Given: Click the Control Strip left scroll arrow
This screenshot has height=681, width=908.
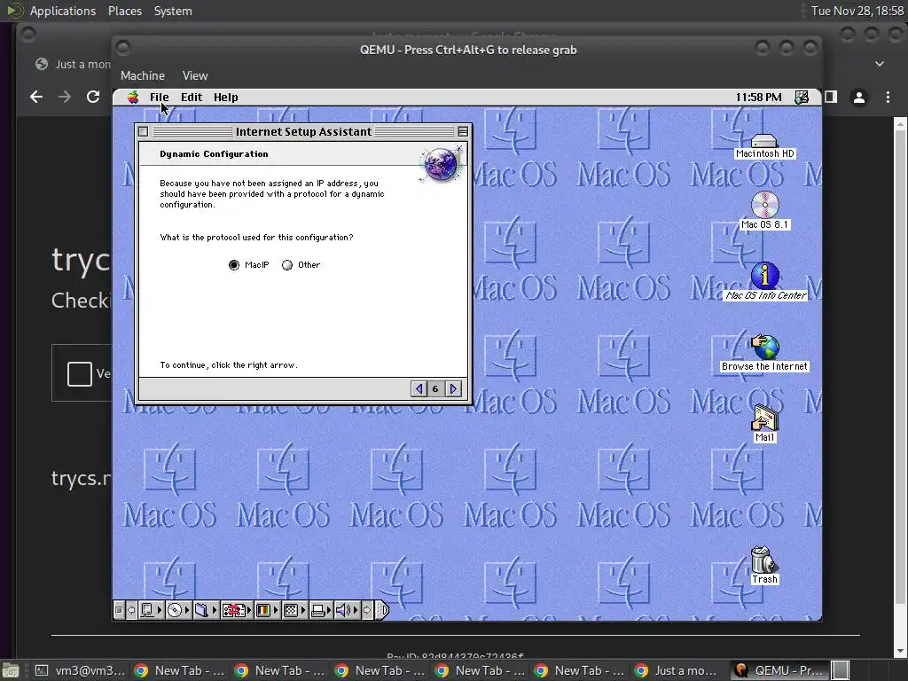Looking at the screenshot, I should [131, 610].
